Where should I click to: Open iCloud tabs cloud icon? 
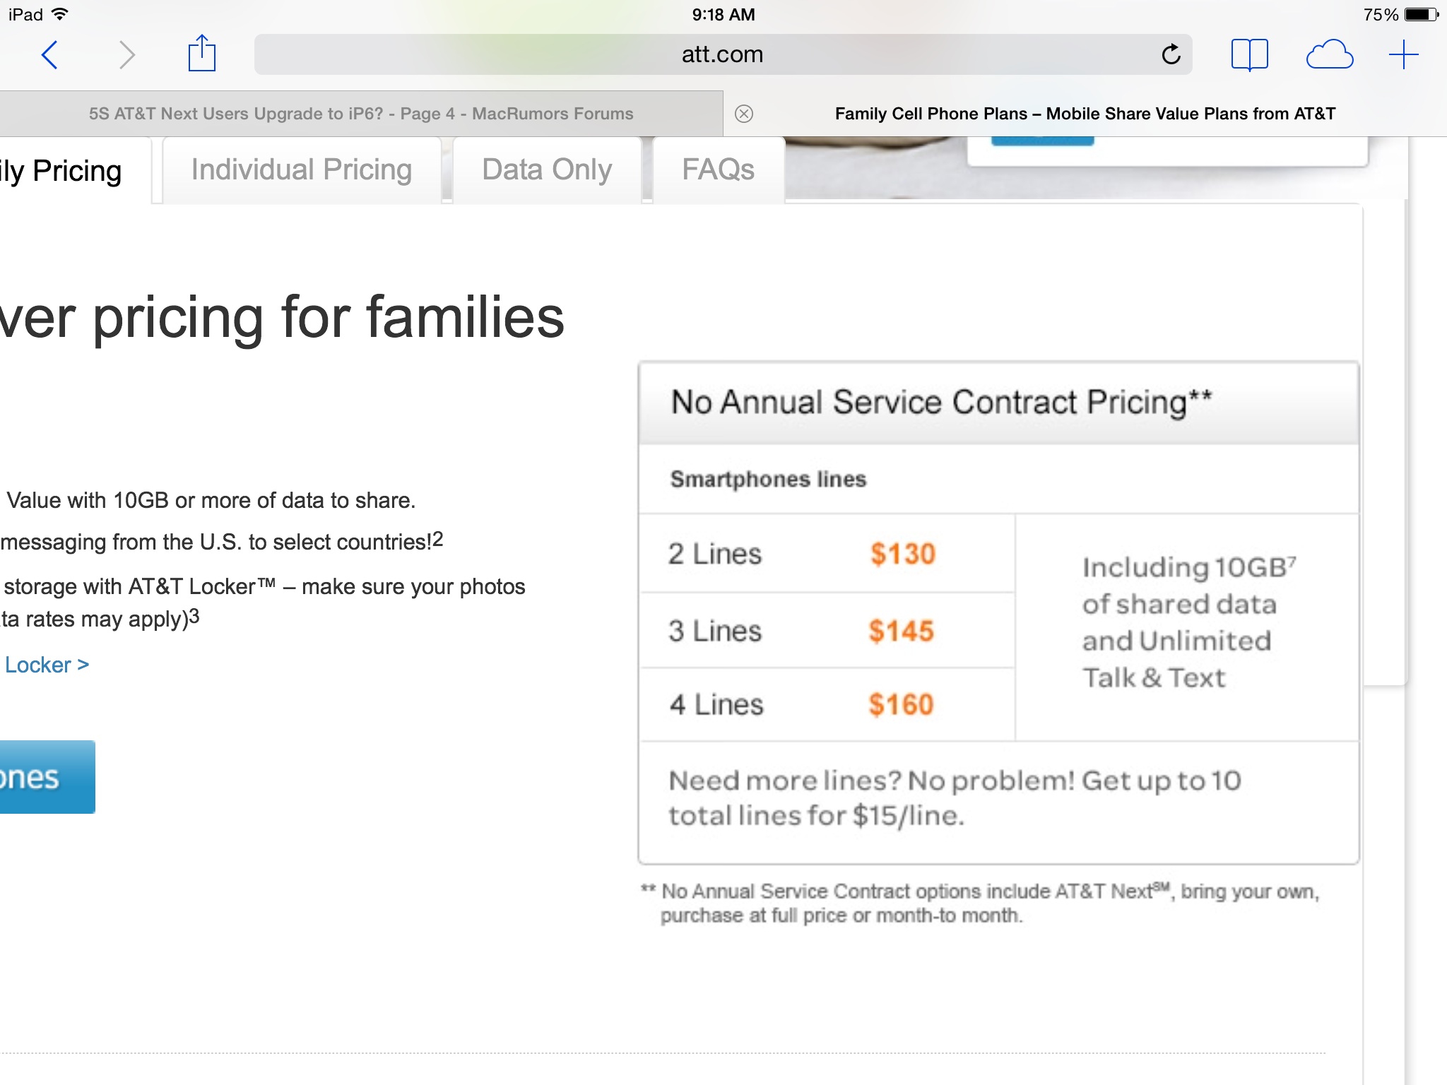[x=1329, y=54]
